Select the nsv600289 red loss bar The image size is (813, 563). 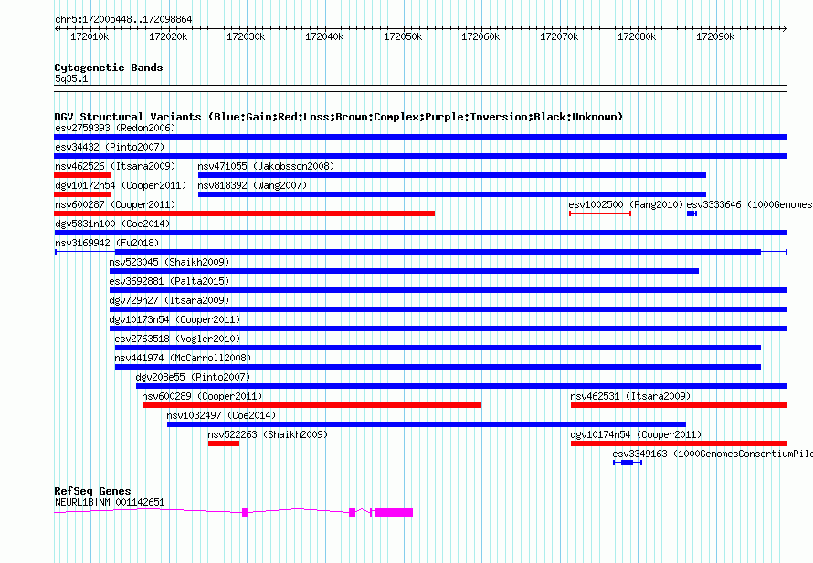(x=312, y=405)
